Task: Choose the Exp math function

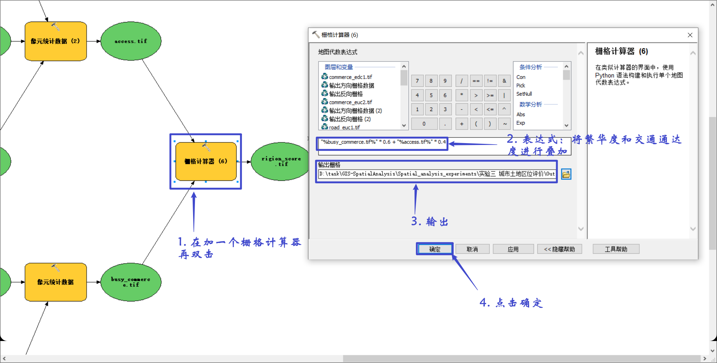Action: (x=521, y=123)
